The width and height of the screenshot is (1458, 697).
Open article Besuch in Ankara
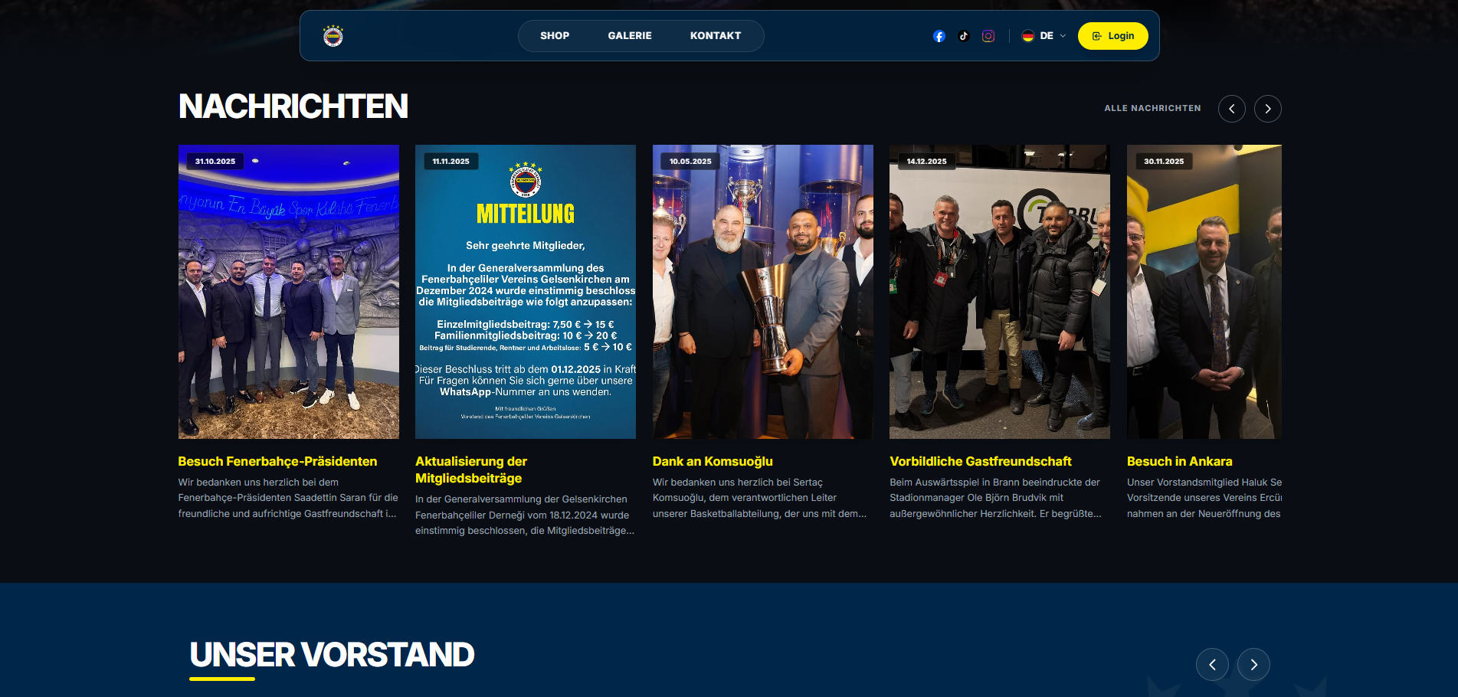pos(1180,461)
